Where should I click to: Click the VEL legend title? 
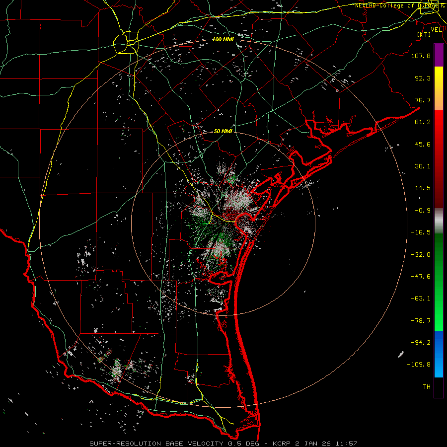coord(437,30)
